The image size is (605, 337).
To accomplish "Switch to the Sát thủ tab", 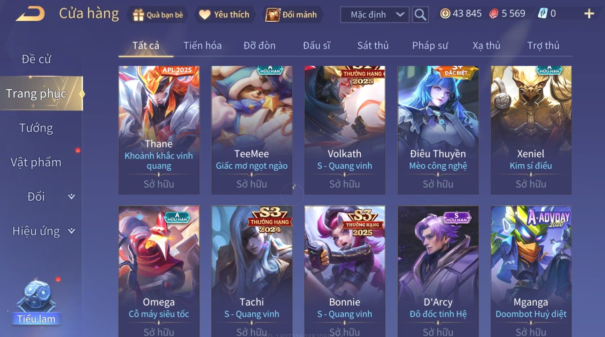I will pos(373,45).
